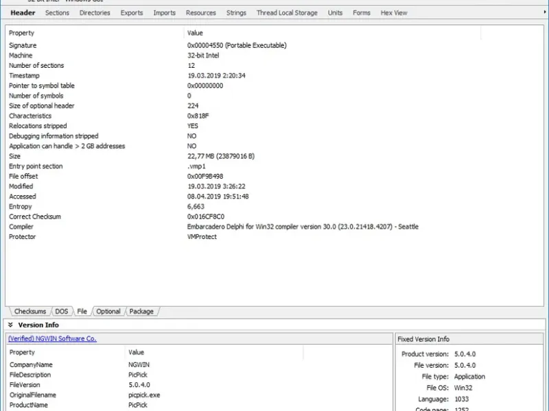Click the Language 1033 entry
Image resolution: width=549 pixels, height=411 pixels.
tap(443, 399)
